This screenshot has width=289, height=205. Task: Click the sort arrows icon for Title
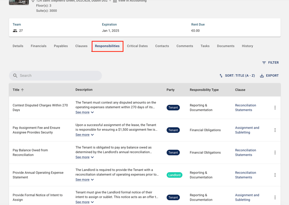(221, 76)
